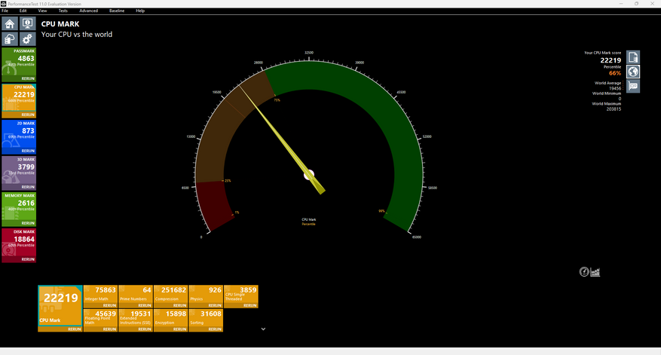Click the World Maximum 203815 value
The image size is (661, 355).
tap(614, 109)
